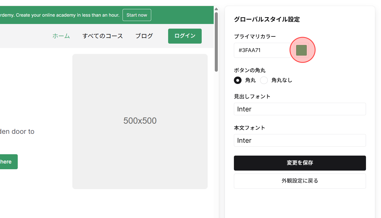
Task: Click the green ログイン button
Action: click(185, 36)
